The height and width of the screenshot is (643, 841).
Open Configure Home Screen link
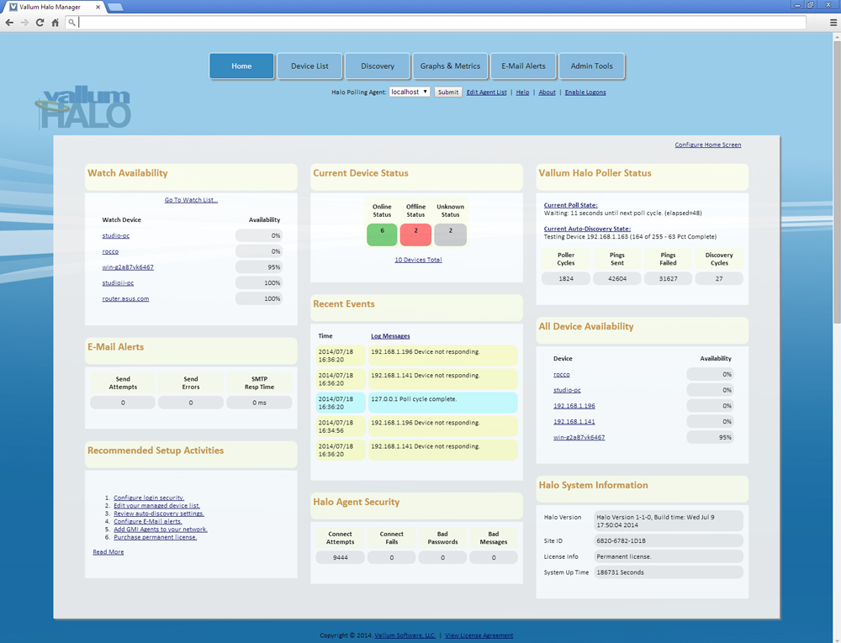pos(708,145)
